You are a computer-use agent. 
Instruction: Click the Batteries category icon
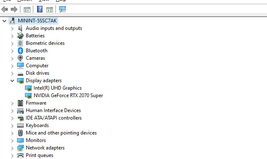(x=20, y=36)
